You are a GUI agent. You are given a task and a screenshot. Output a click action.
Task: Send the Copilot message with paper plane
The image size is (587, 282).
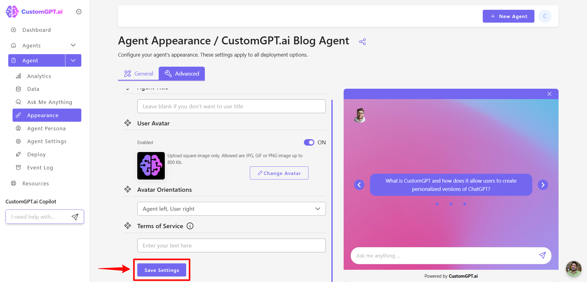point(75,217)
